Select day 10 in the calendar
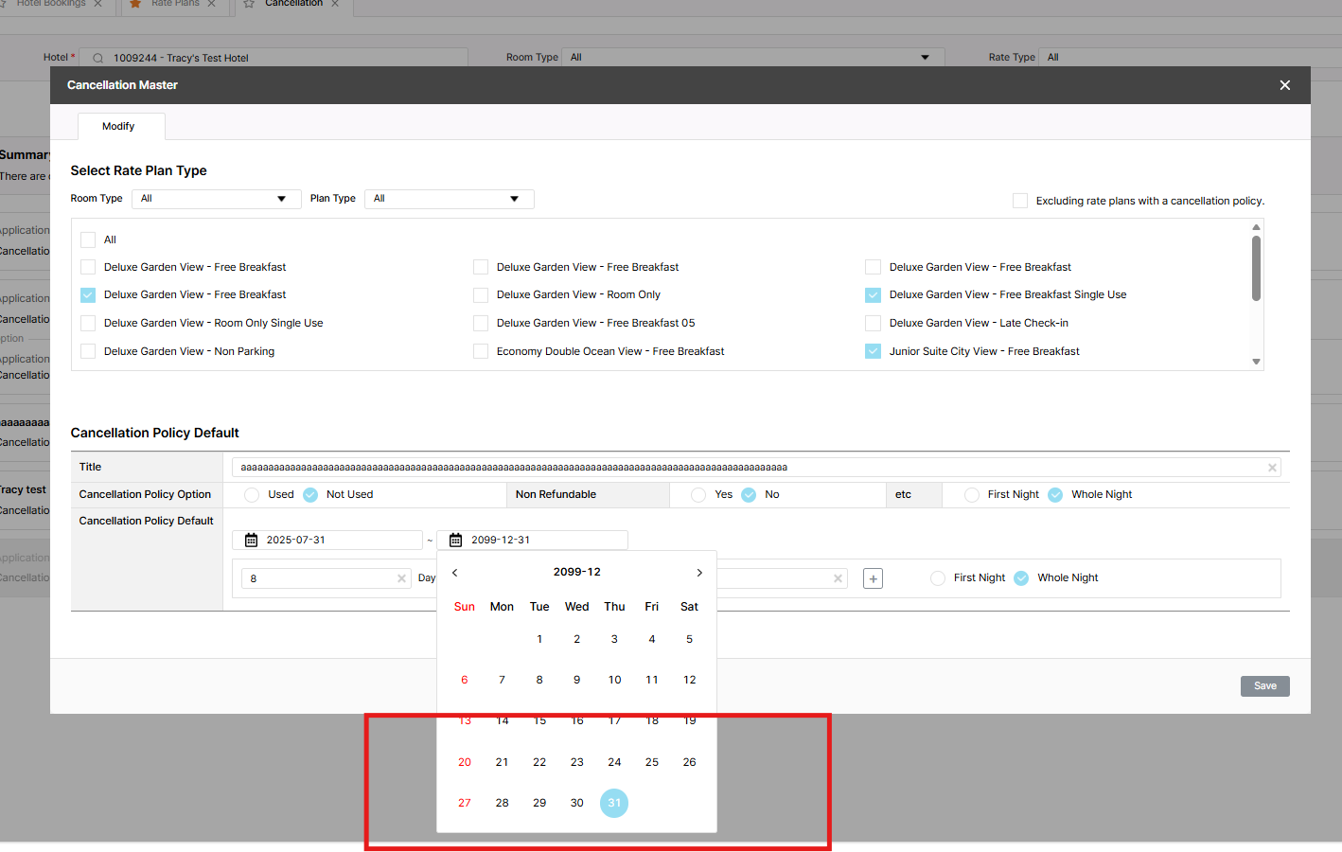The image size is (1342, 852). tap(614, 680)
